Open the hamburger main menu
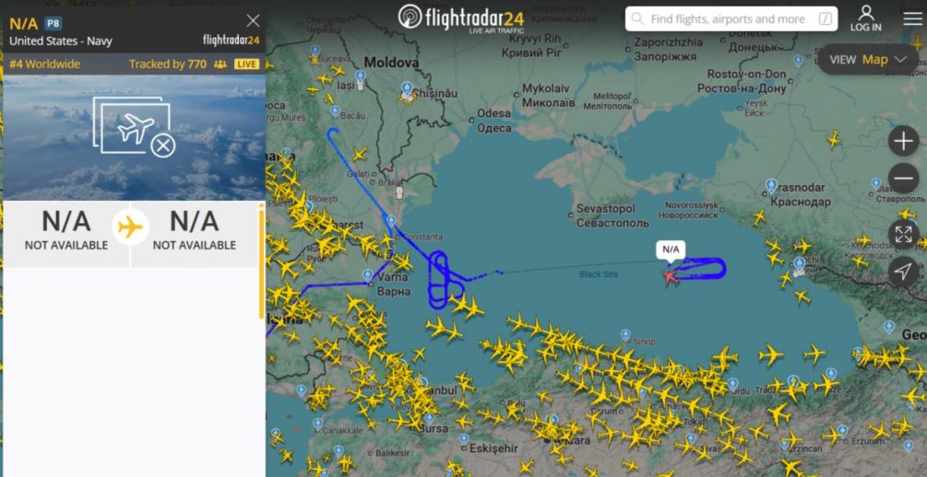 (912, 19)
